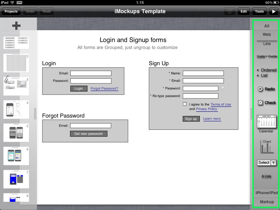Screen dimensions: 280x210
Task: Expand the iPhone/iPad widget category
Action: (x=267, y=193)
